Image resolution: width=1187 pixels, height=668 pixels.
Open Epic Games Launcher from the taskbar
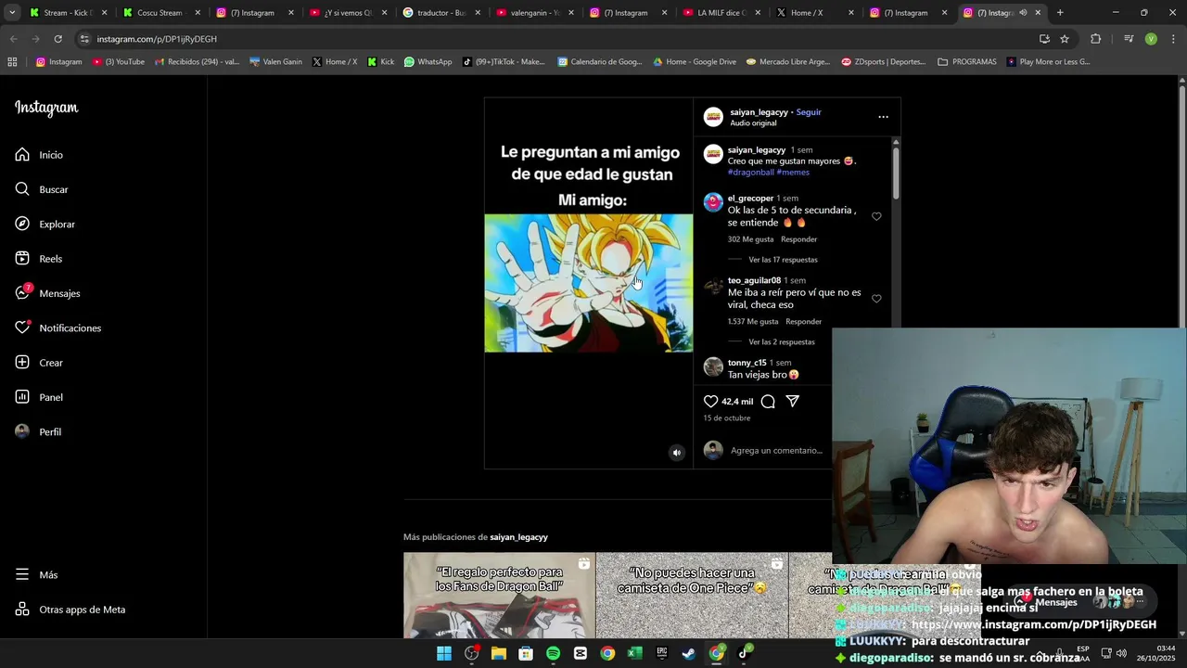[661, 653]
